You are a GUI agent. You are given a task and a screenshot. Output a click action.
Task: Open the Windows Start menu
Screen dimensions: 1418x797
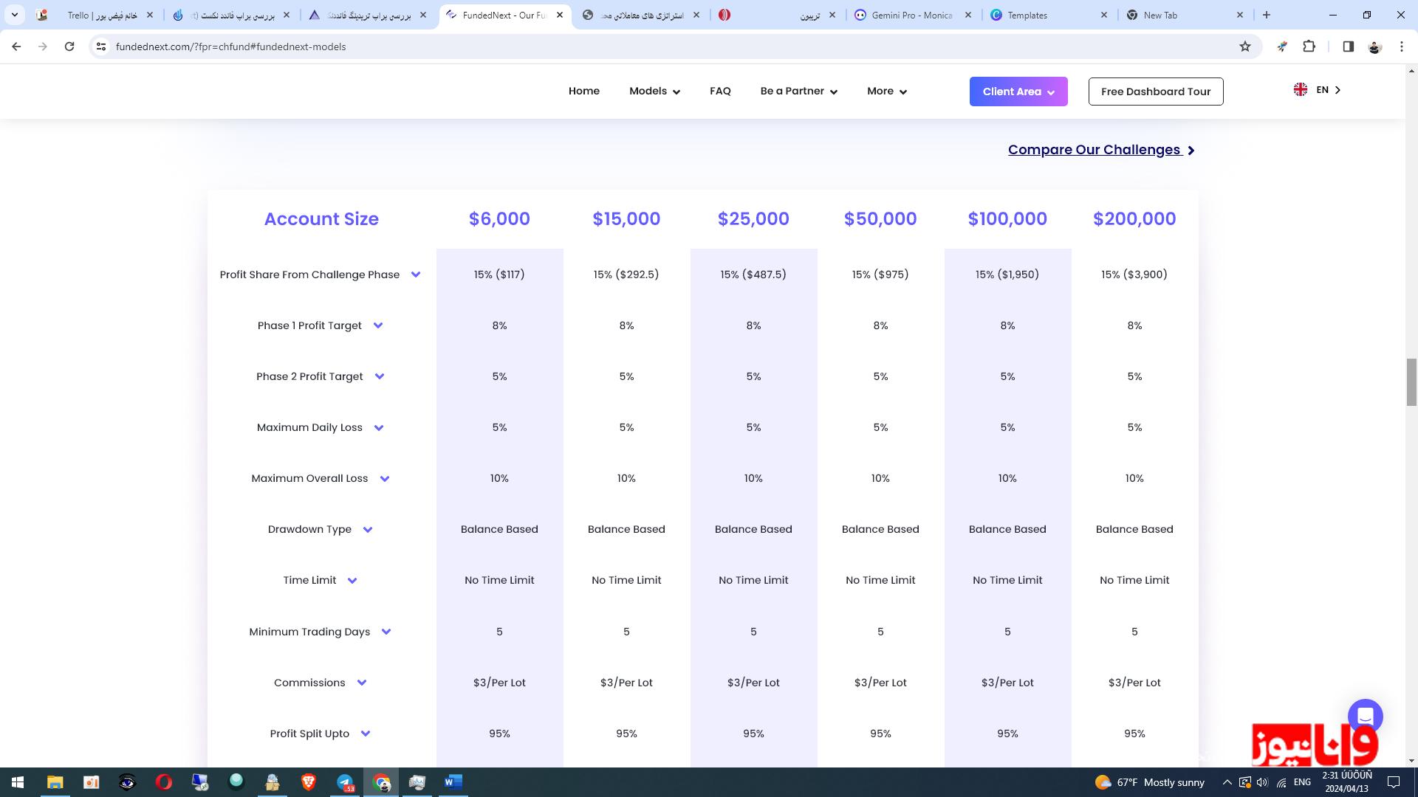(18, 782)
